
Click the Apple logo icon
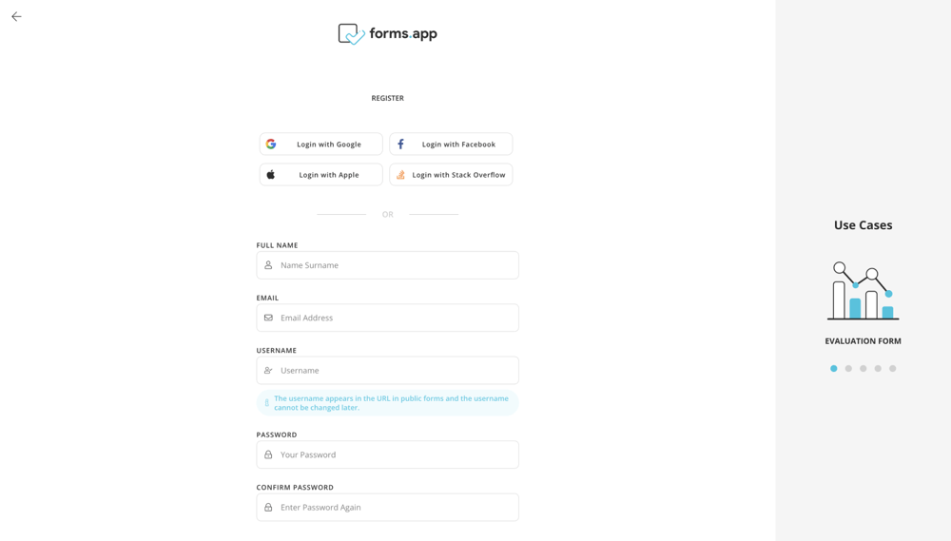[271, 175]
